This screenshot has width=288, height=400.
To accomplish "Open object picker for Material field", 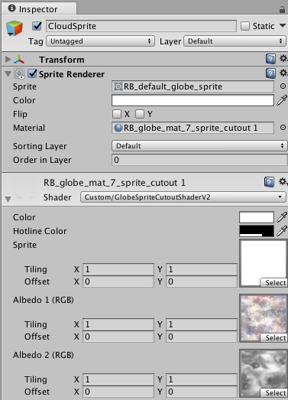I will pyautogui.click(x=283, y=127).
